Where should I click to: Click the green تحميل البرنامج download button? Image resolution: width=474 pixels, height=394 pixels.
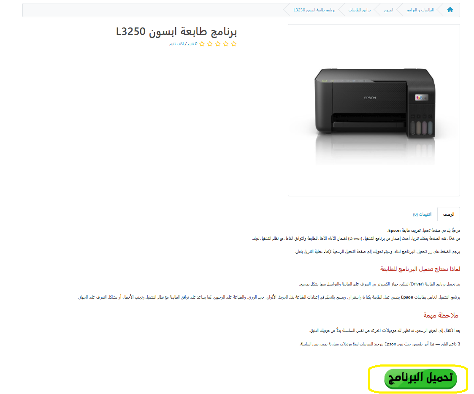(x=420, y=378)
